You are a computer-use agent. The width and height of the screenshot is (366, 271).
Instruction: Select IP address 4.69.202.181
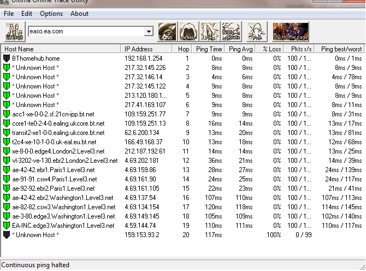(141, 161)
